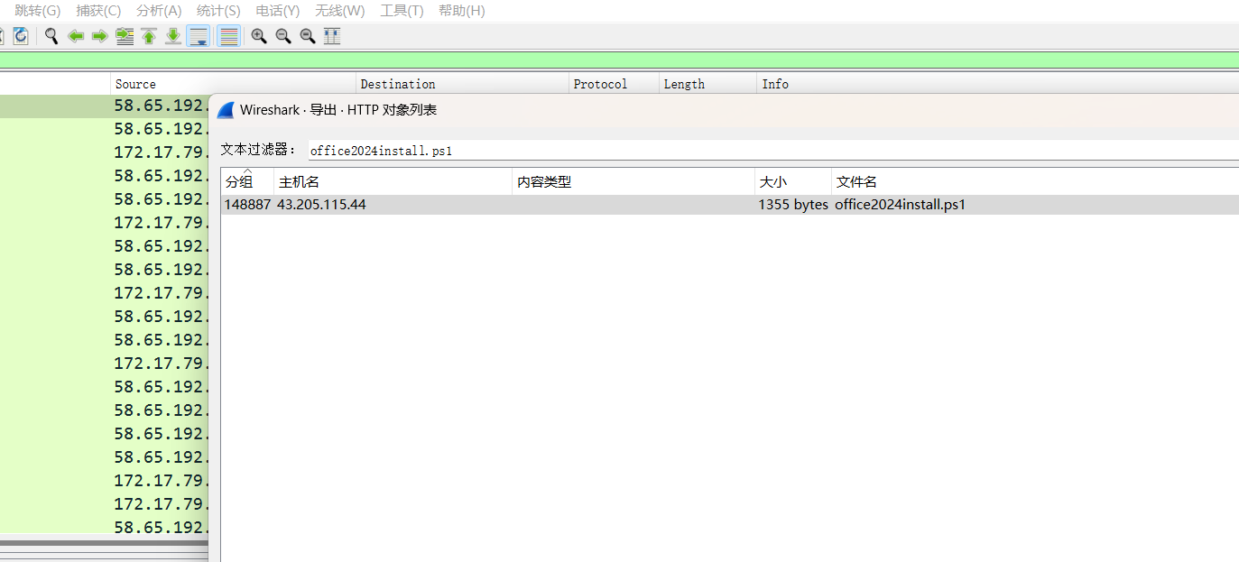Sort packets by Destination column
The width and height of the screenshot is (1239, 562).
pos(462,84)
